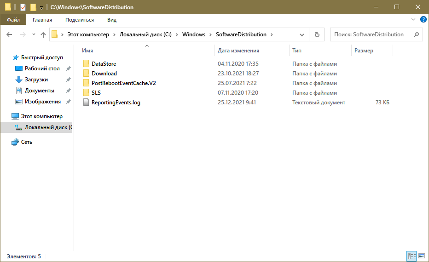Select the ReportingEvents.log file
This screenshot has width=429, height=262.
point(116,103)
